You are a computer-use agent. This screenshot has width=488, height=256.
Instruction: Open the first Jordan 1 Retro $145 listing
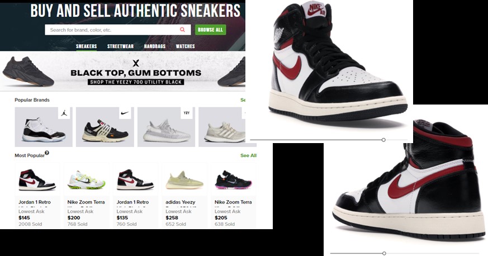pos(37,195)
